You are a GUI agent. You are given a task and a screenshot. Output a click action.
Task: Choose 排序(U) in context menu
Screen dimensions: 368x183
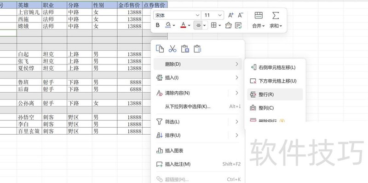(x=198, y=135)
